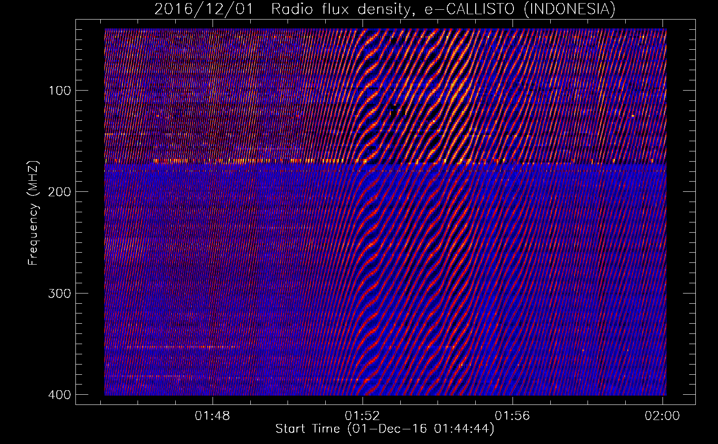718x444 pixels.
Task: Click the 01:56 time tick label
Action: 513,416
